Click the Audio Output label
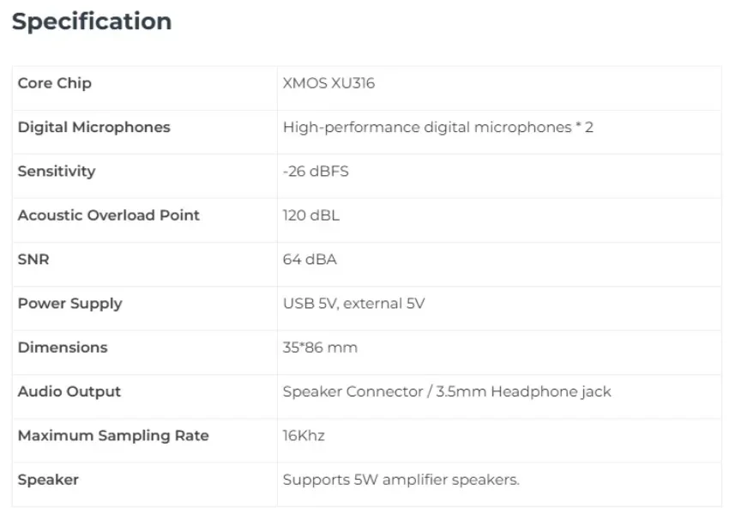 tap(69, 391)
